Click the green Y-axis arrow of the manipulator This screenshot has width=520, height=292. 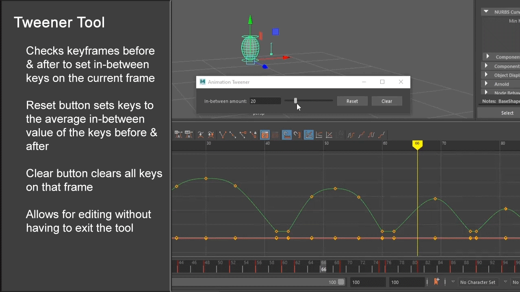click(x=250, y=19)
